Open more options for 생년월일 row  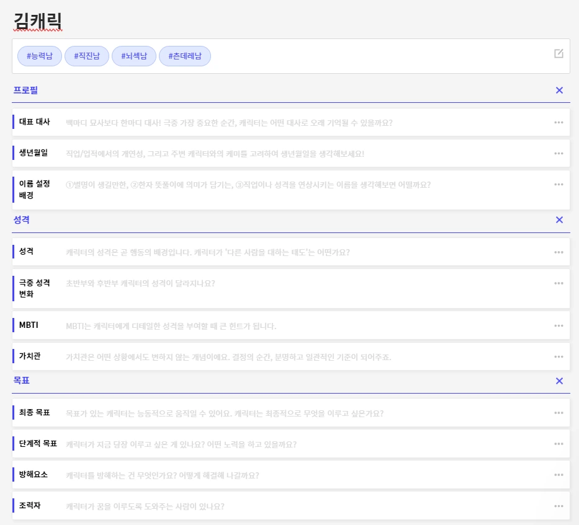click(x=559, y=153)
